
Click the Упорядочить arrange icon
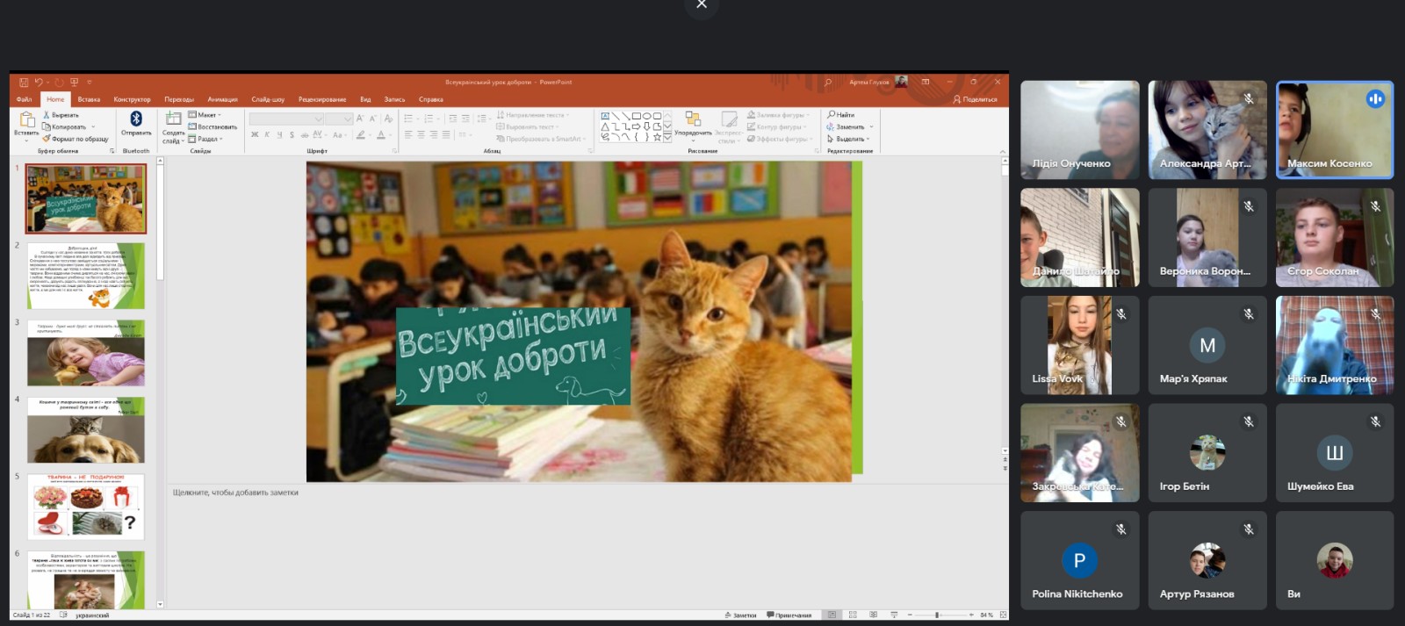[x=693, y=119]
